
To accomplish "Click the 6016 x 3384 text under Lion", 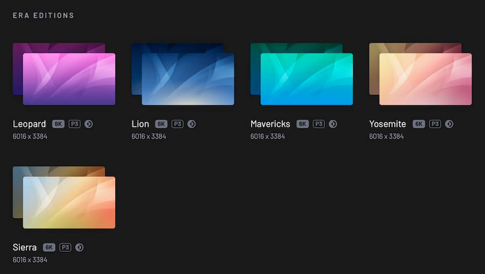I will tap(149, 136).
